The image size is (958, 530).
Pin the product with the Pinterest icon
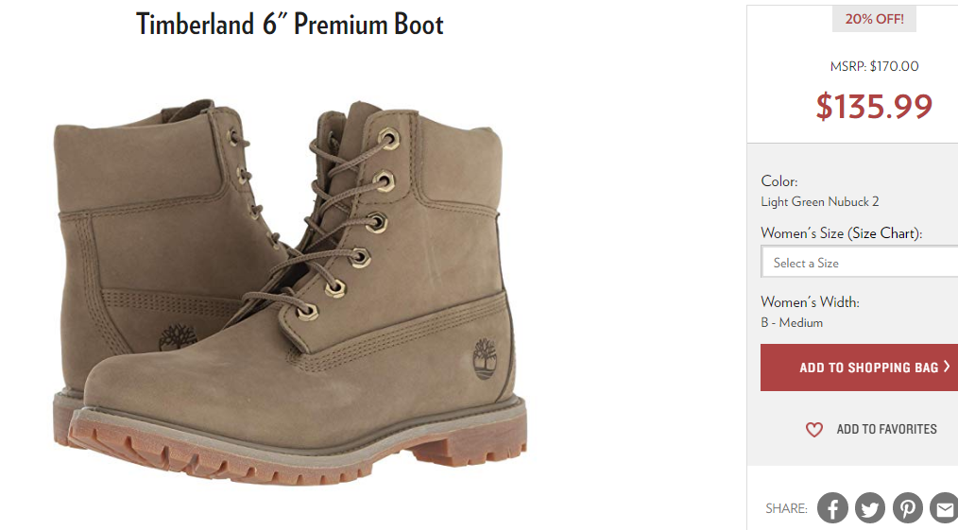point(908,508)
